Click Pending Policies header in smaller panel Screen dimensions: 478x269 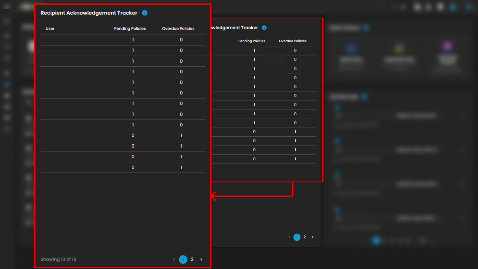pyautogui.click(x=252, y=41)
